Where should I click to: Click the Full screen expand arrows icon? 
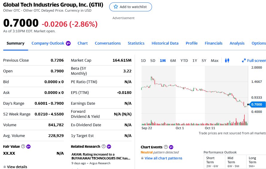[244, 60]
